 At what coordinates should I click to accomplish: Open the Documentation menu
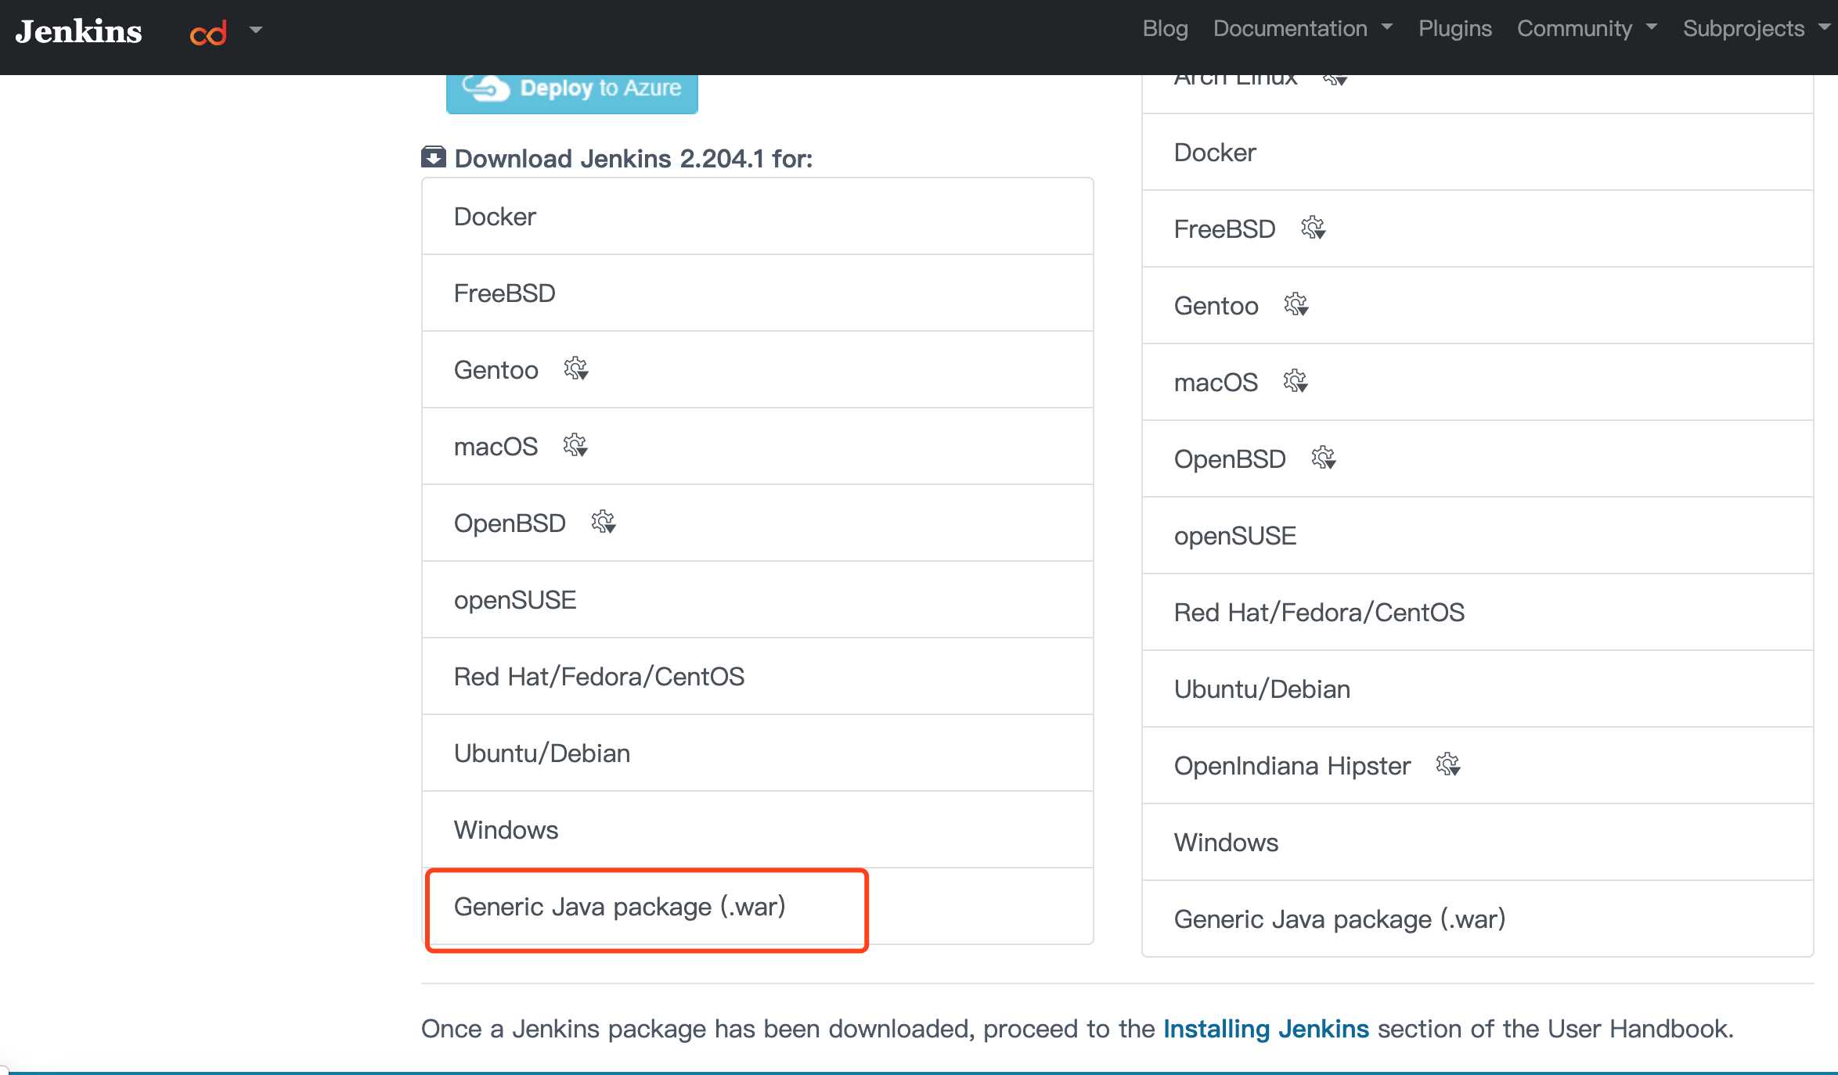(x=1303, y=29)
